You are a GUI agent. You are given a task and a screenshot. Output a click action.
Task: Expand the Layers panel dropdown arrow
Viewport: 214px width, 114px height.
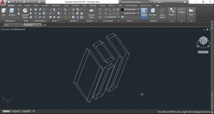pos(172,21)
